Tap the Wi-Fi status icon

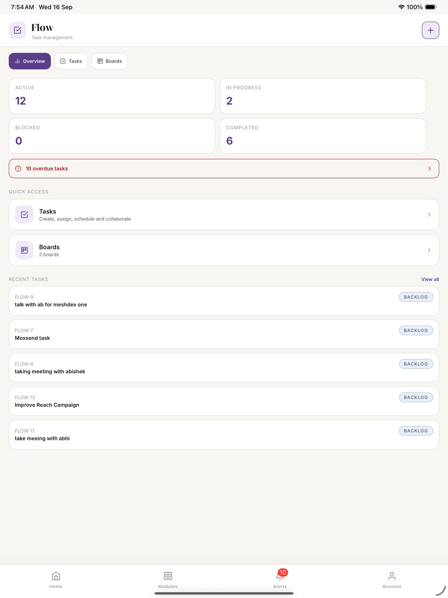401,7
